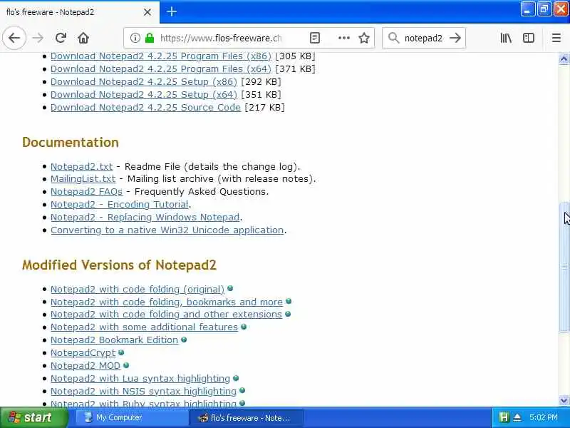This screenshot has width=570, height=428.
Task: Open the Notepad2 MOD link
Action: pyautogui.click(x=85, y=365)
